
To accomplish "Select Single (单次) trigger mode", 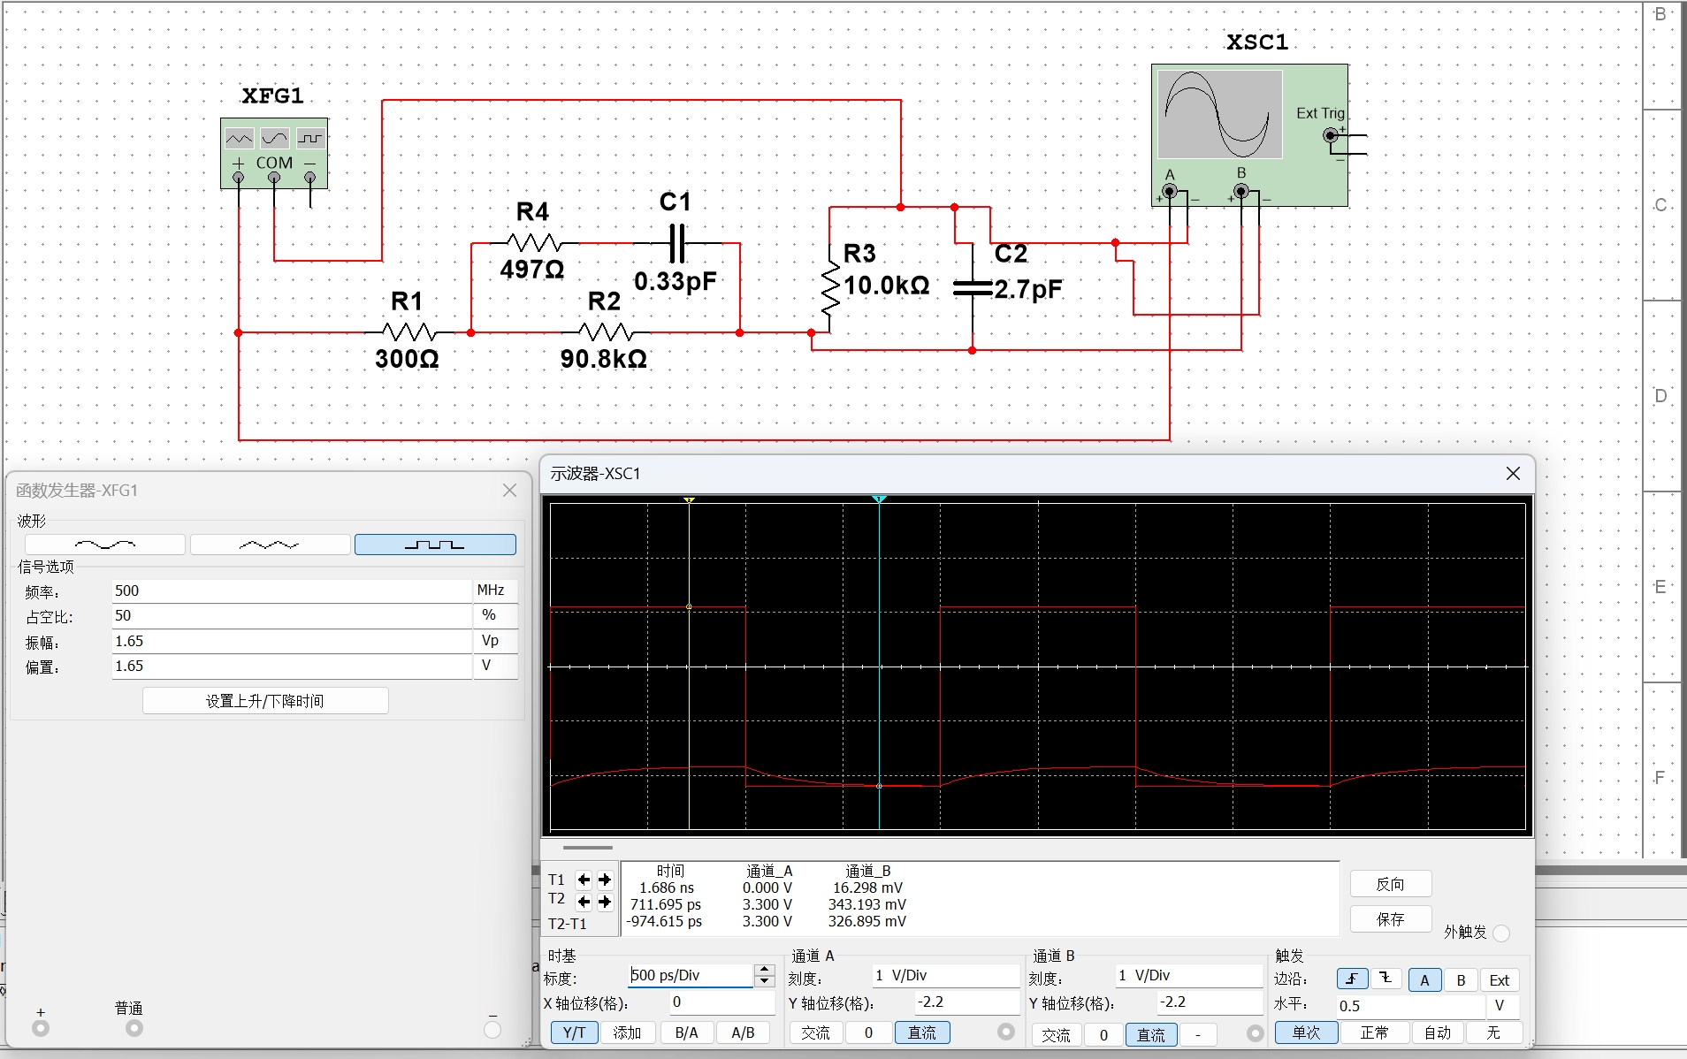I will point(1306,1032).
